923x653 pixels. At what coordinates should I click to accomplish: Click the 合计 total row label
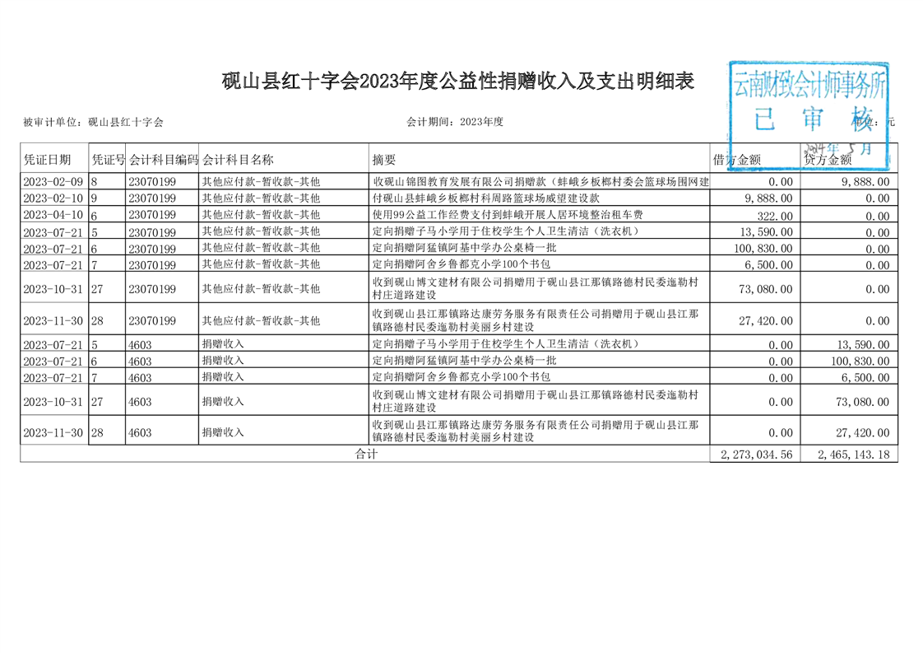pos(366,454)
